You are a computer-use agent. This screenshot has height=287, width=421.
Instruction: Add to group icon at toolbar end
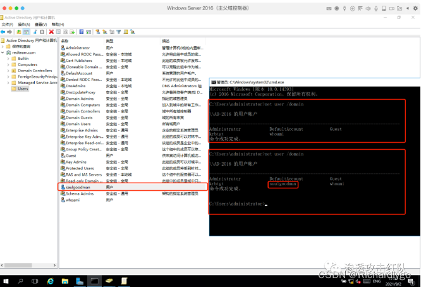133,32
